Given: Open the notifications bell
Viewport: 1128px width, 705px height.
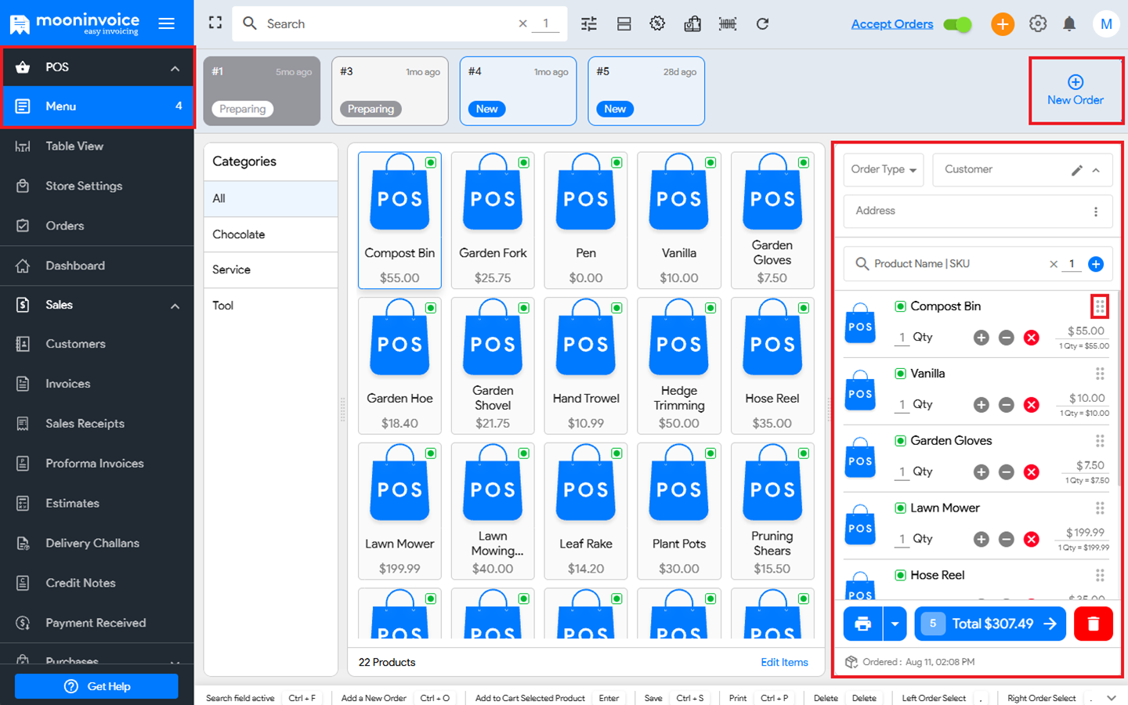Looking at the screenshot, I should 1069,23.
